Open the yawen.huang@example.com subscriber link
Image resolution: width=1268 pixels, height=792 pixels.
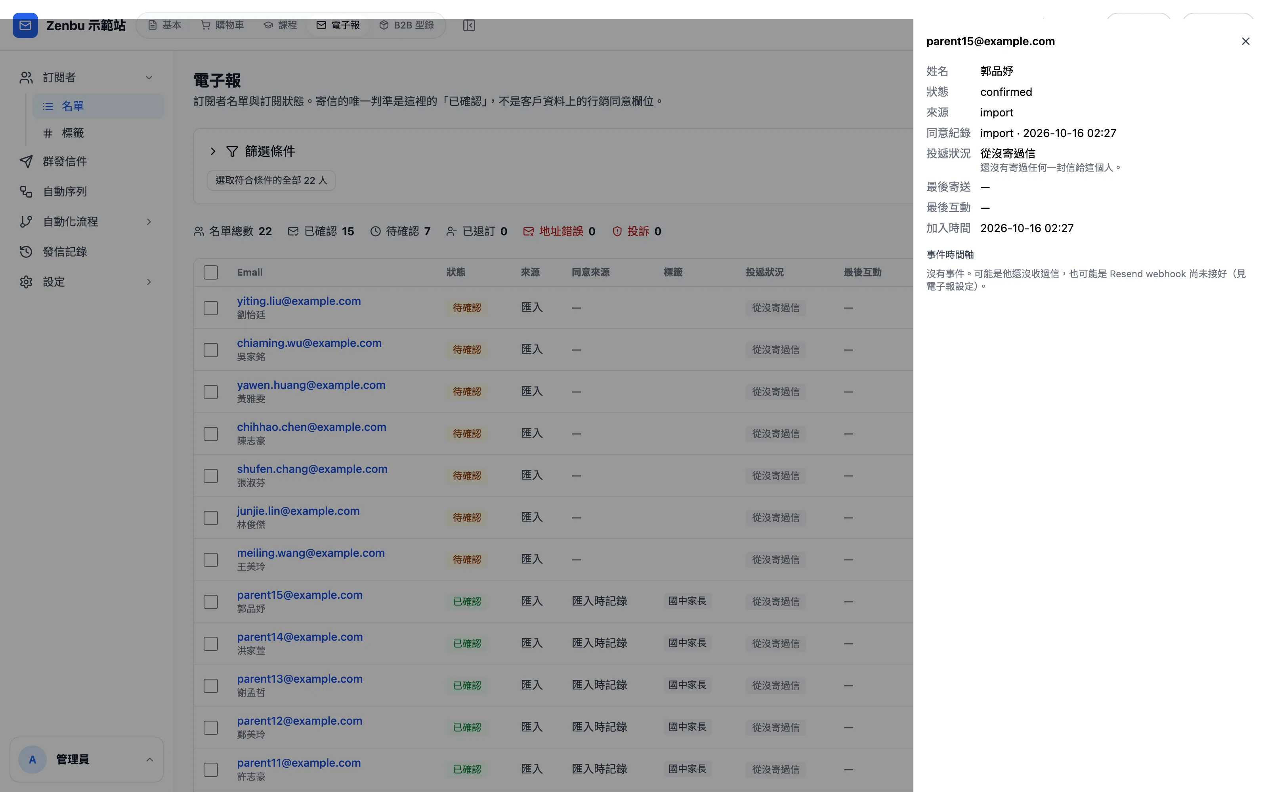[311, 385]
